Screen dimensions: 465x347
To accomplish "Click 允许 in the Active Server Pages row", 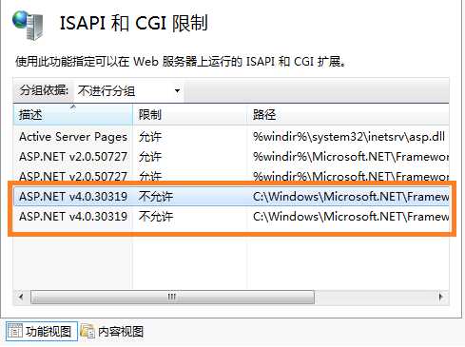I will click(x=150, y=137).
